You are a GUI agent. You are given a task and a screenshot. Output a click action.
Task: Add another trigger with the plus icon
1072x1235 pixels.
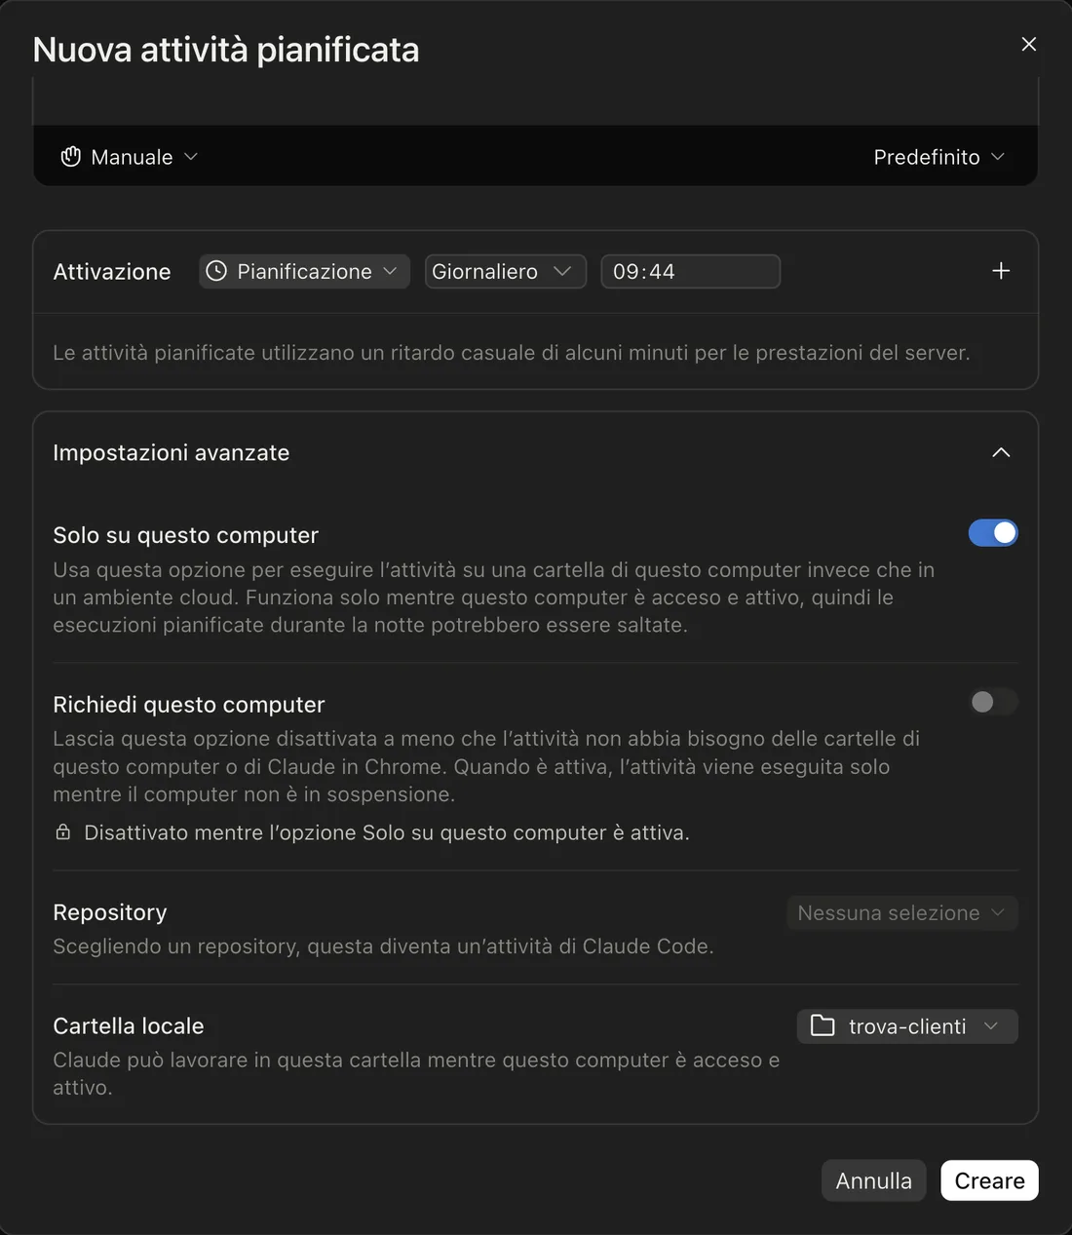tap(1001, 271)
